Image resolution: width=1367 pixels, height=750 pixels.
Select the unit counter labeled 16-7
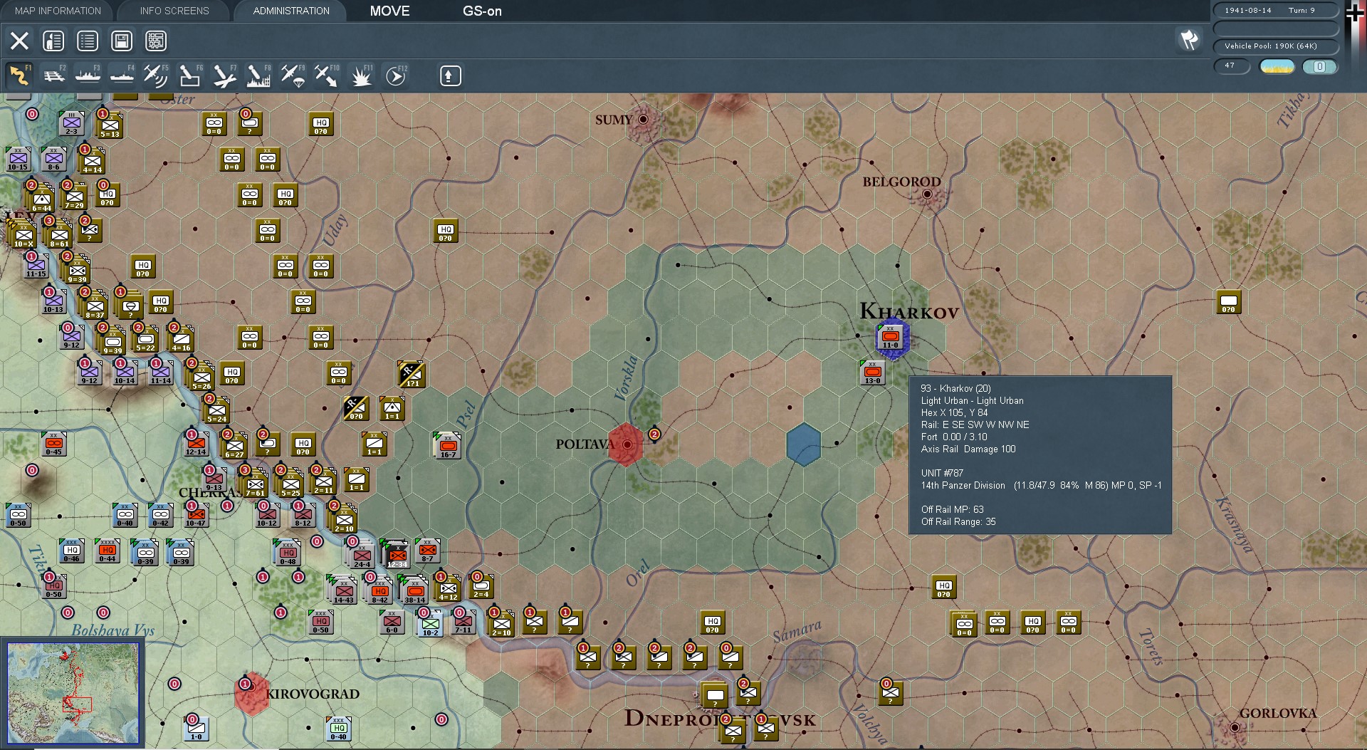448,446
